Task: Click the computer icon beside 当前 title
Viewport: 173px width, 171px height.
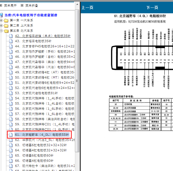Action: coord(1,15)
